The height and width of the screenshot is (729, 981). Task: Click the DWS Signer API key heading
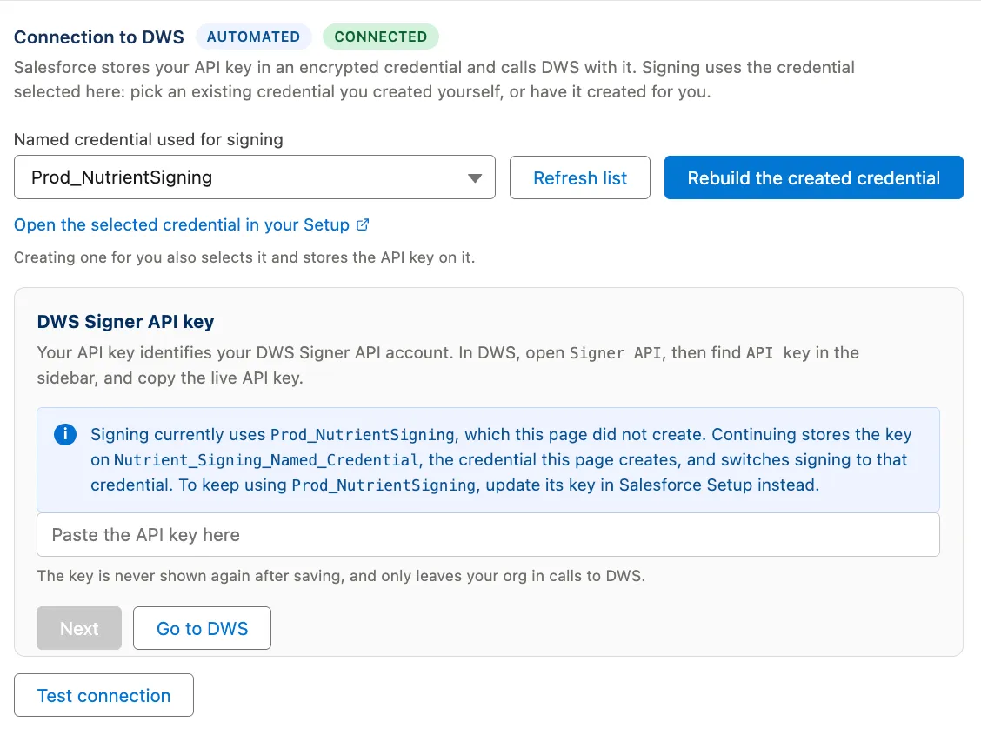126,322
